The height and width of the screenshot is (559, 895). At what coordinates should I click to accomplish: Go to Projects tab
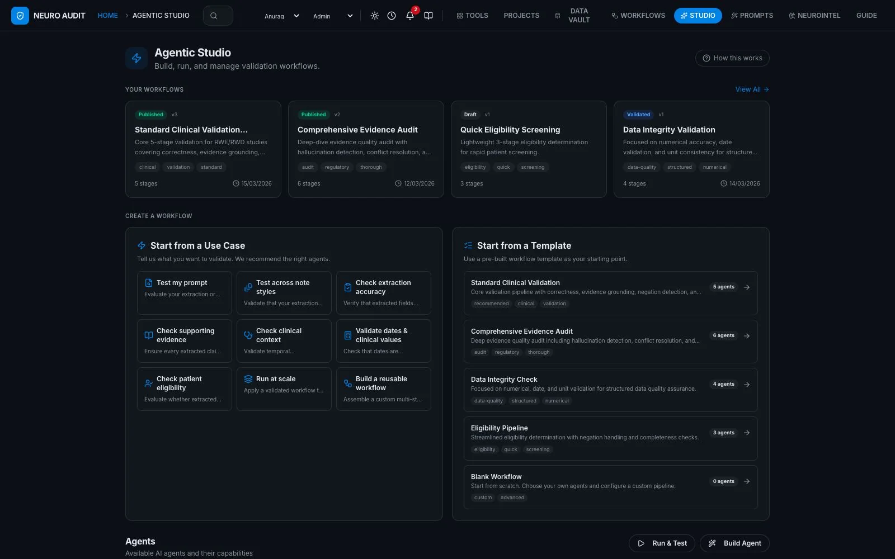click(x=521, y=16)
